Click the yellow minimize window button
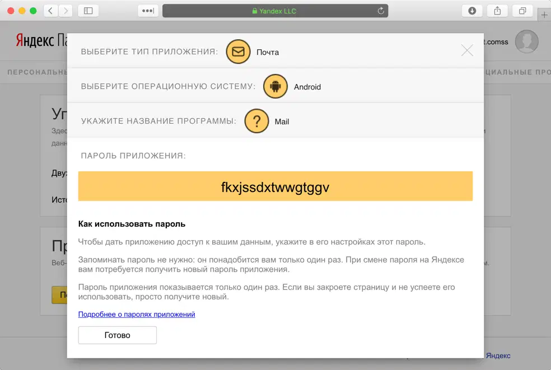551x370 pixels. coord(22,11)
